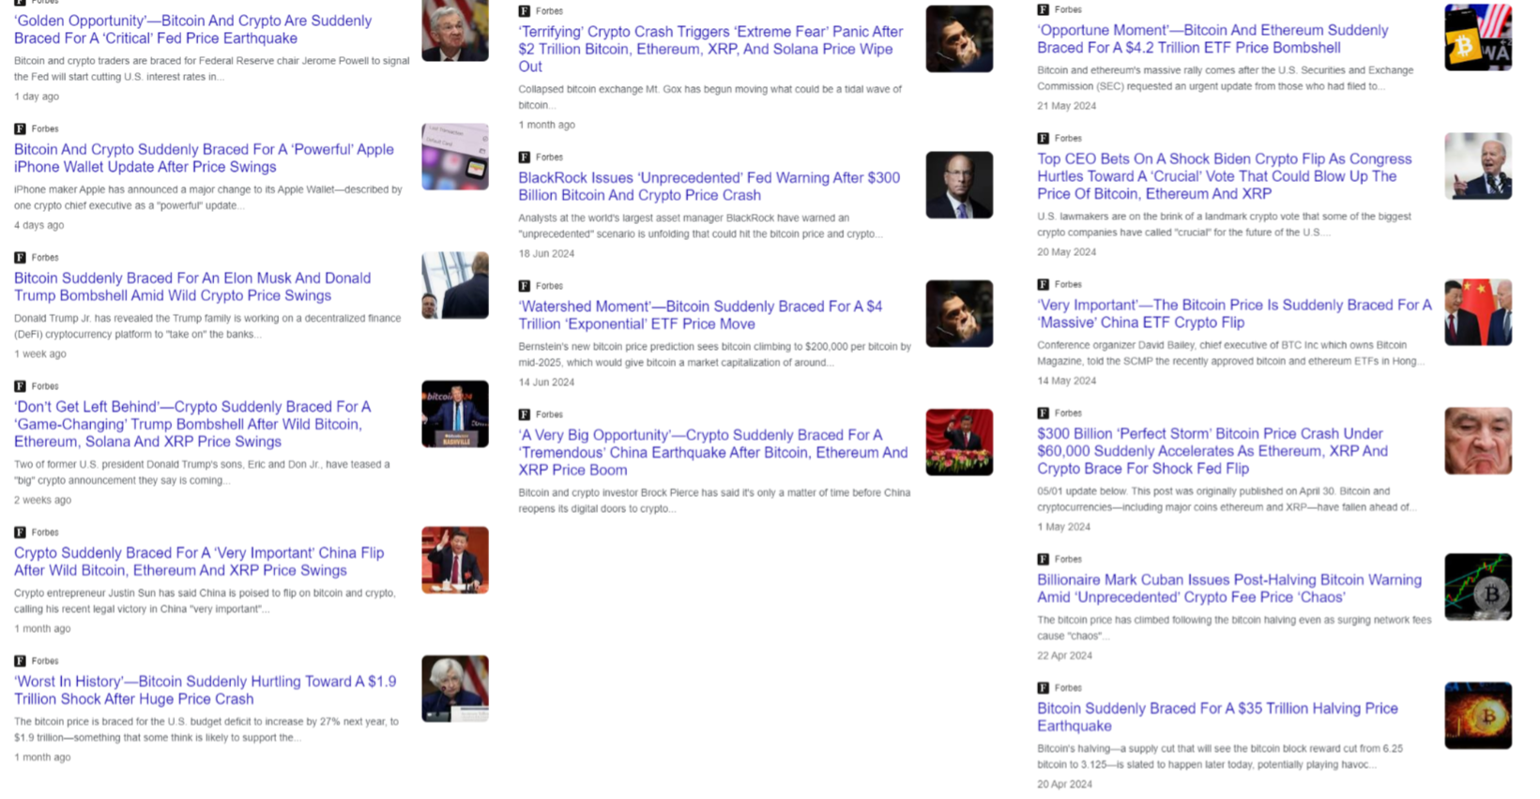Click Forbes logo icon above A Very Big Opportunity article
The image size is (1540, 799).
pos(525,415)
